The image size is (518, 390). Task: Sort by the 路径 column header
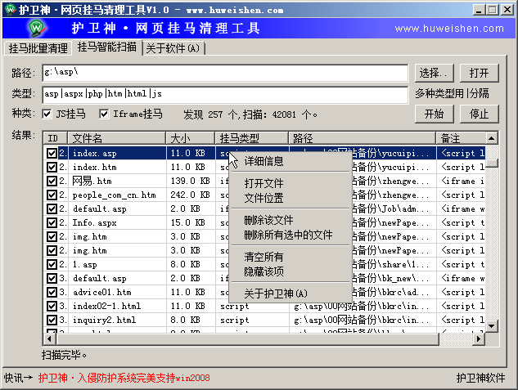click(363, 138)
